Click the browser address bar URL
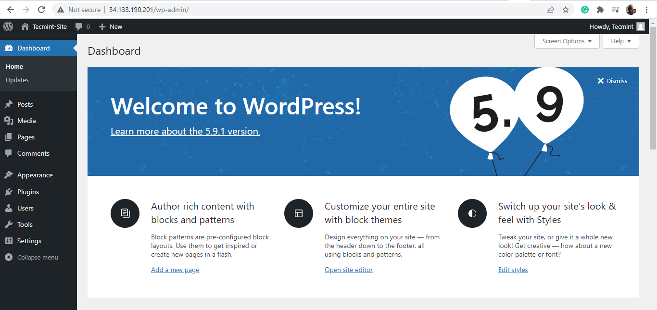The width and height of the screenshot is (657, 310). tap(149, 10)
